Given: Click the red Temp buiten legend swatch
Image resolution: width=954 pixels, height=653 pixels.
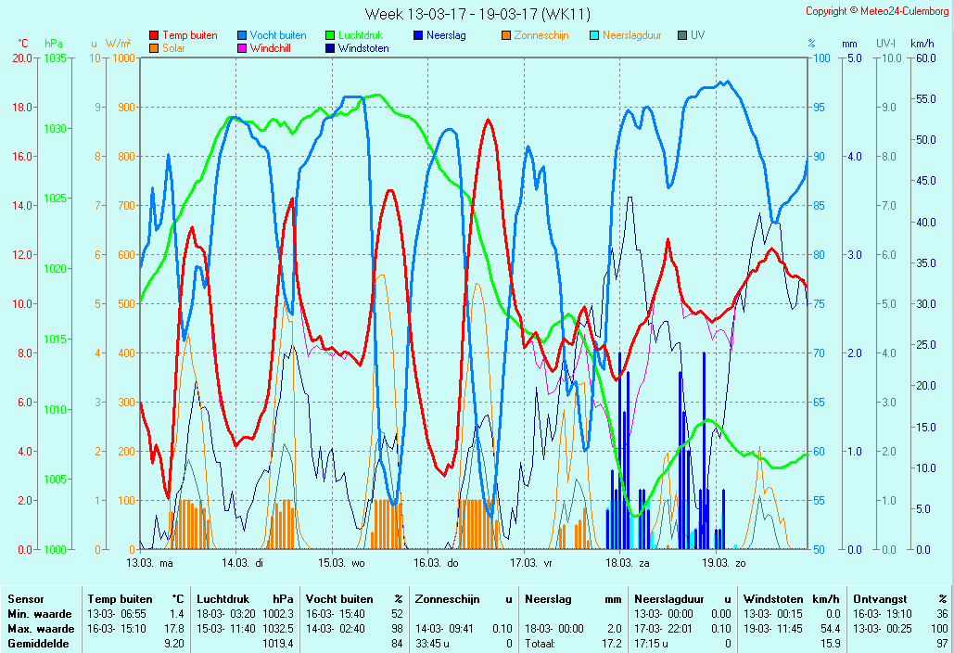Looking at the screenshot, I should point(153,35).
